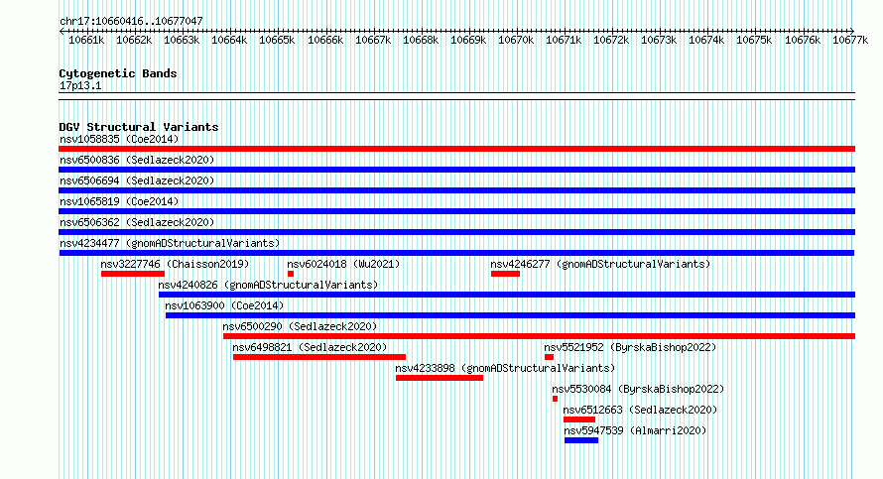The width and height of the screenshot is (883, 479).
Task: Click the 10667k ruler tick label
Action: [x=373, y=40]
